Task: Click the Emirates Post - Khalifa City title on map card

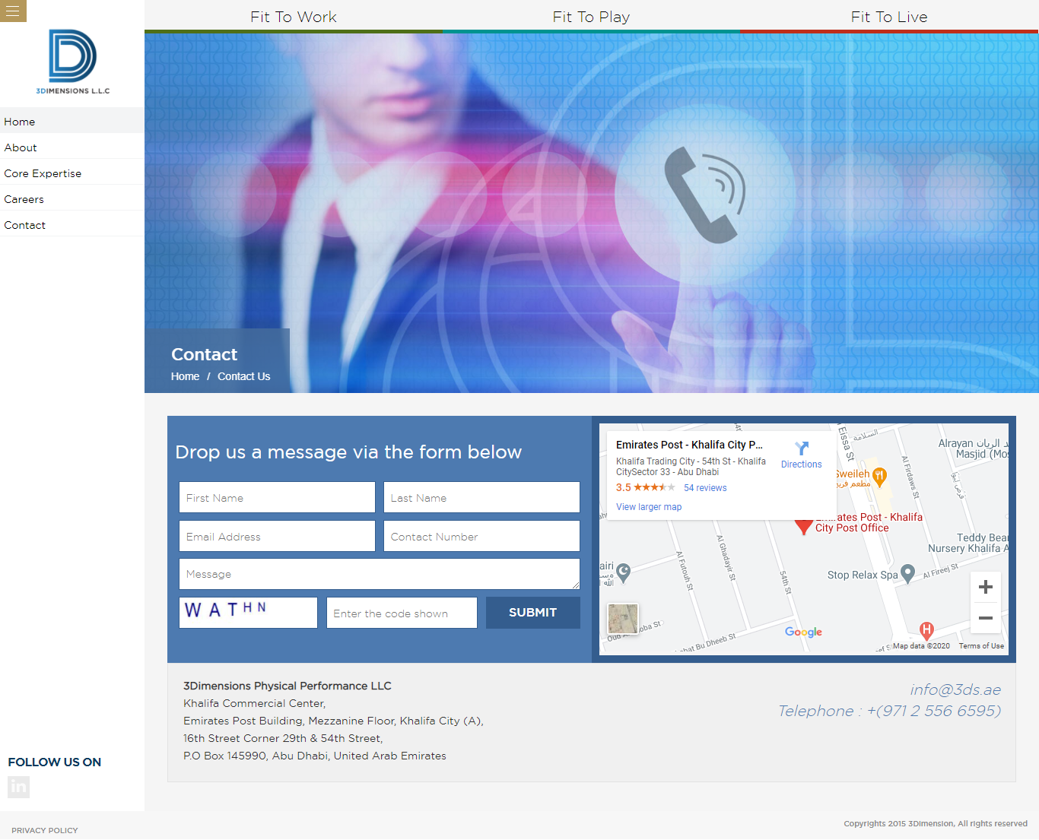Action: click(x=689, y=445)
